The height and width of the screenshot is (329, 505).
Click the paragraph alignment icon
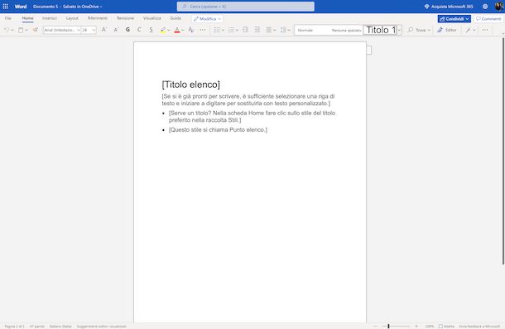tap(269, 30)
